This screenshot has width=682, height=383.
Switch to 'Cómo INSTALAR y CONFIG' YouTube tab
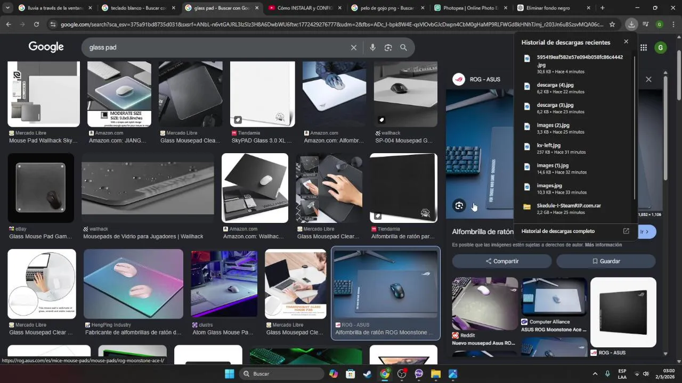(305, 8)
